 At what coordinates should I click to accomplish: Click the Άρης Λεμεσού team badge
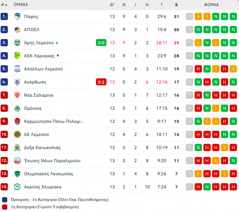(17, 43)
